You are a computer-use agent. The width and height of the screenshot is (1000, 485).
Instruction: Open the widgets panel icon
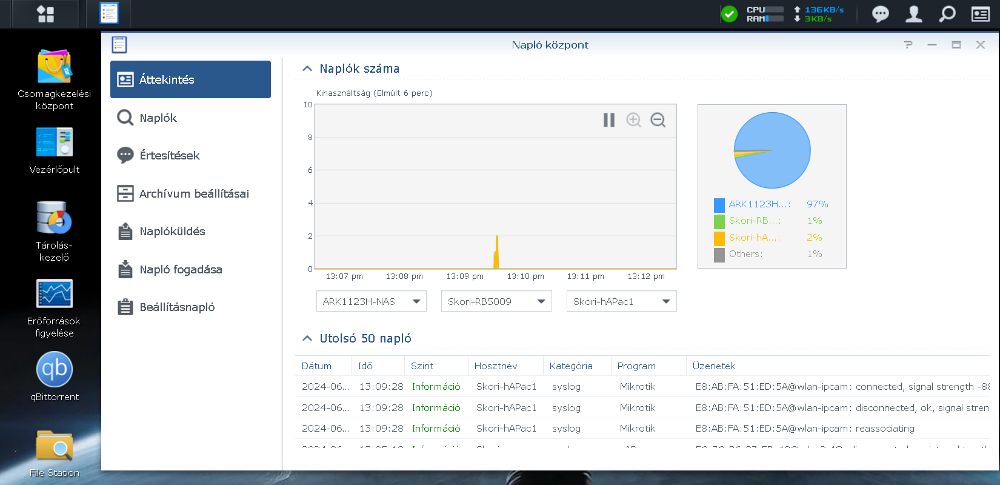pos(980,14)
